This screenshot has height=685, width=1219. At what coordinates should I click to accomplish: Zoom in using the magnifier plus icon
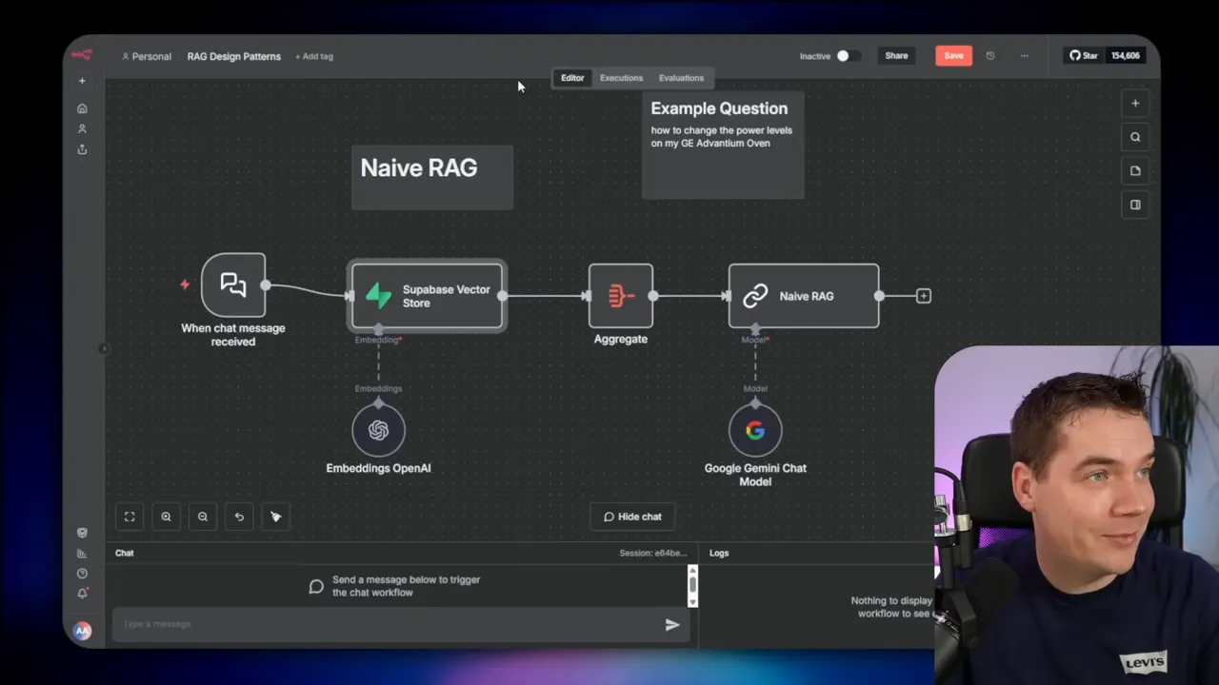tap(166, 516)
